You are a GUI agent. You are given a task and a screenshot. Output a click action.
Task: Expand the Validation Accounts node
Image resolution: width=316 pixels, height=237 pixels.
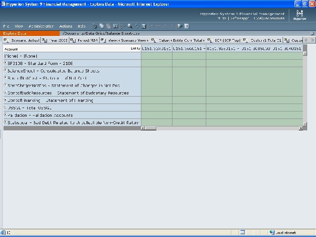pos(6,115)
